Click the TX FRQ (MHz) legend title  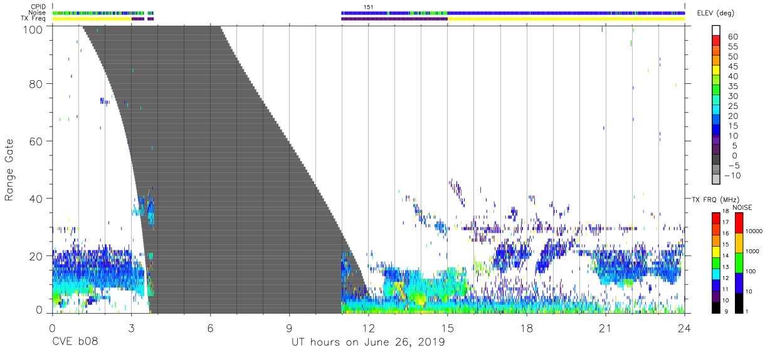(714, 200)
